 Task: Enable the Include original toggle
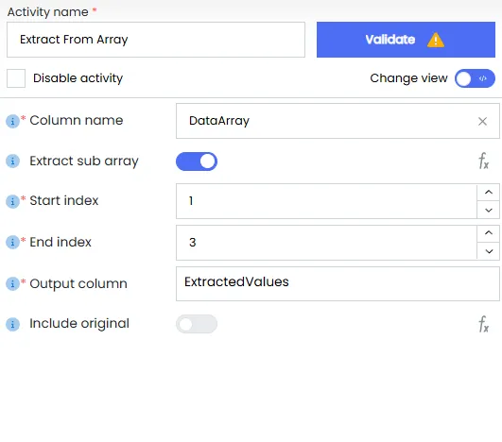click(197, 324)
